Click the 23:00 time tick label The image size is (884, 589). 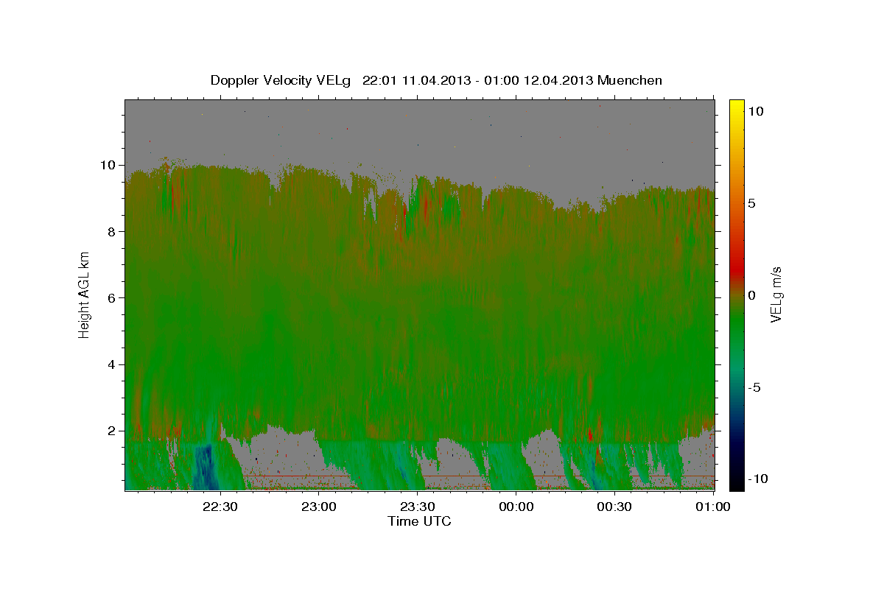(318, 507)
